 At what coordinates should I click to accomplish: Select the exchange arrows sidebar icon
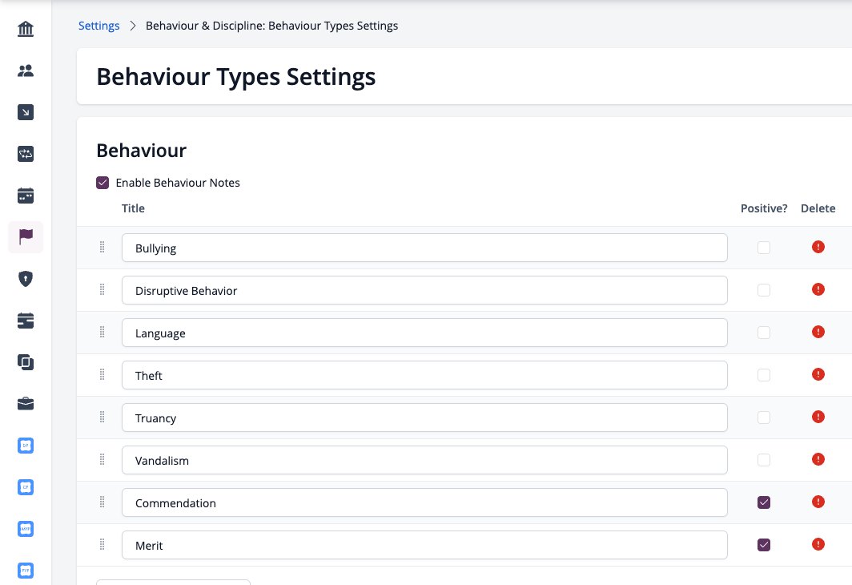(26, 154)
